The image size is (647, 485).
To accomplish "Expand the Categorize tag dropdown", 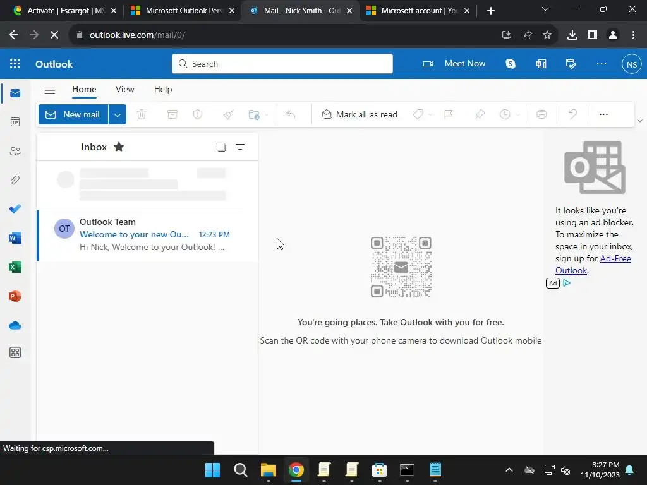I will pyautogui.click(x=430, y=115).
